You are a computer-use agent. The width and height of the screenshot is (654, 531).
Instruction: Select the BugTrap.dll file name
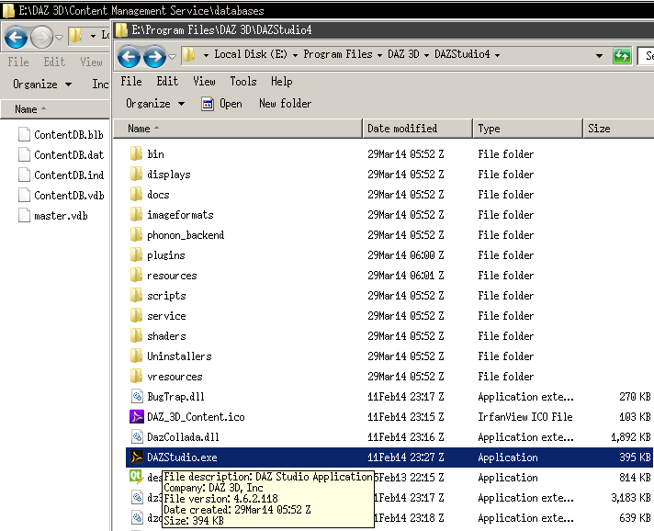175,396
